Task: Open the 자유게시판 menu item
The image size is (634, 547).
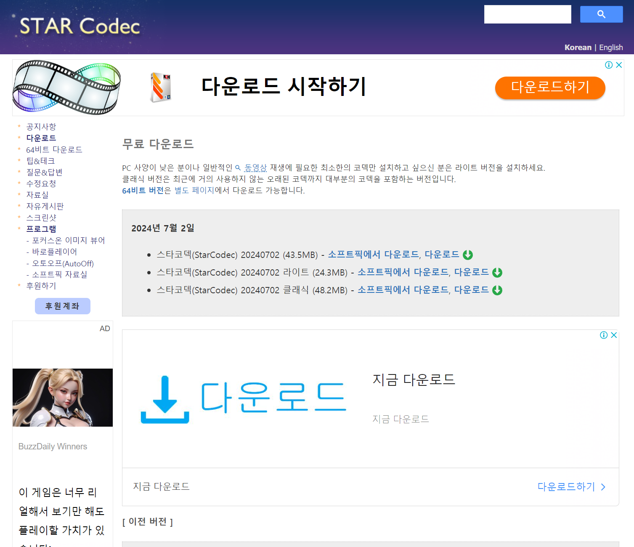Action: pyautogui.click(x=45, y=206)
